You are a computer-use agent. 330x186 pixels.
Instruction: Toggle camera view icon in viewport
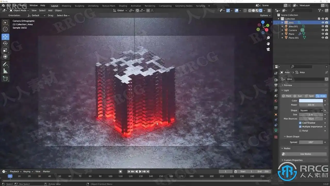[268, 49]
